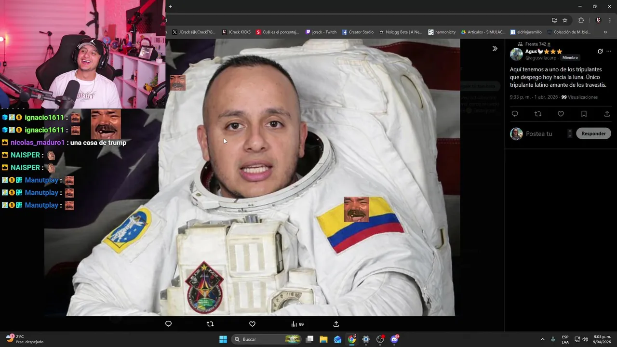617x347 pixels.
Task: Open Settings gear on the taskbar
Action: [x=366, y=339]
